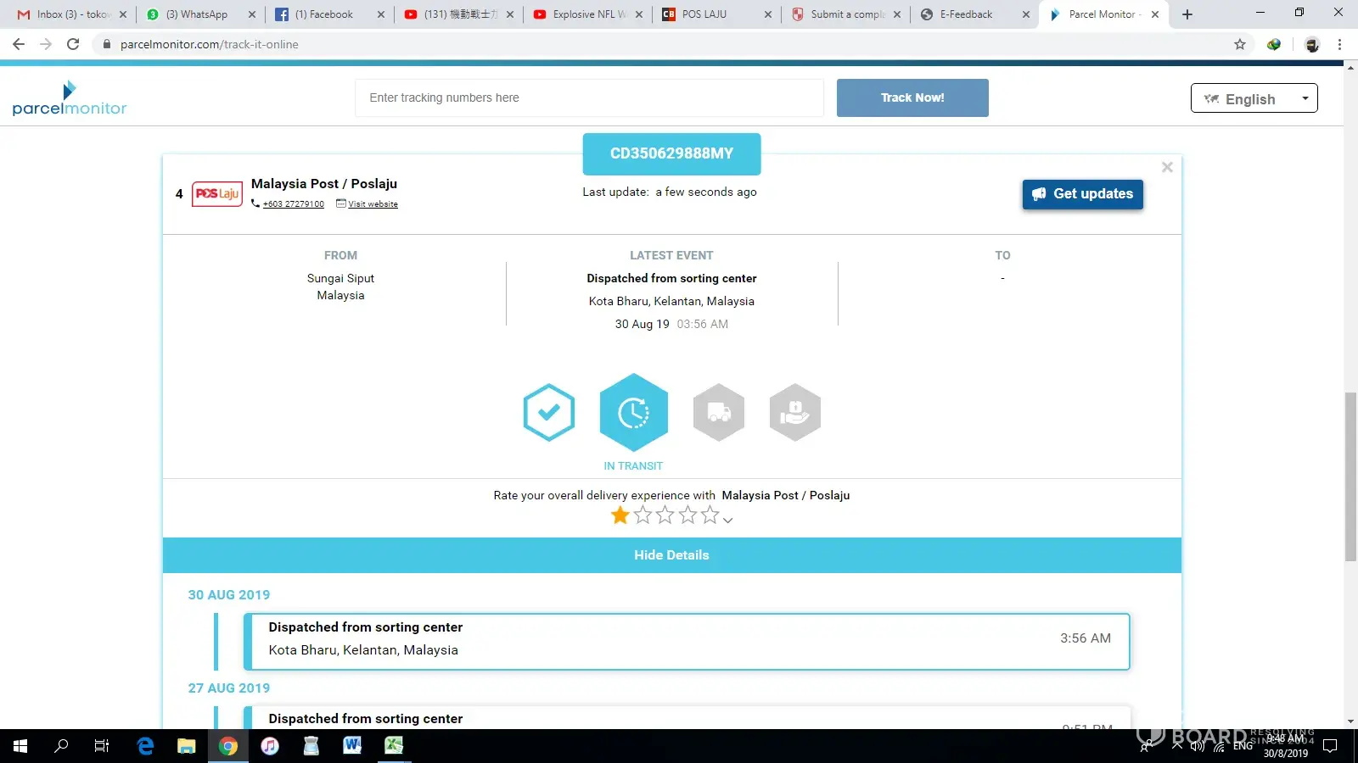
Task: Close the WhatsApp tab
Action: tap(252, 14)
